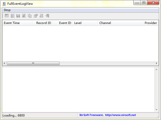This screenshot has width=161, height=120.
Task: Click the horizontal scrollbar thumb in event list
Action: (33, 63)
